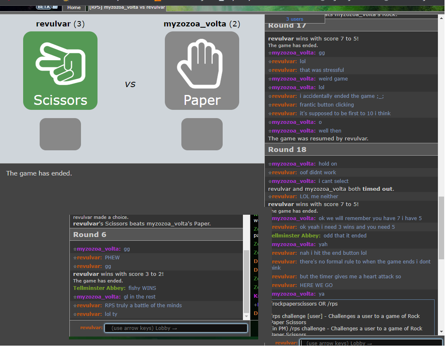
Task: Click the right chat scrollbar down arrow
Action: point(442,332)
